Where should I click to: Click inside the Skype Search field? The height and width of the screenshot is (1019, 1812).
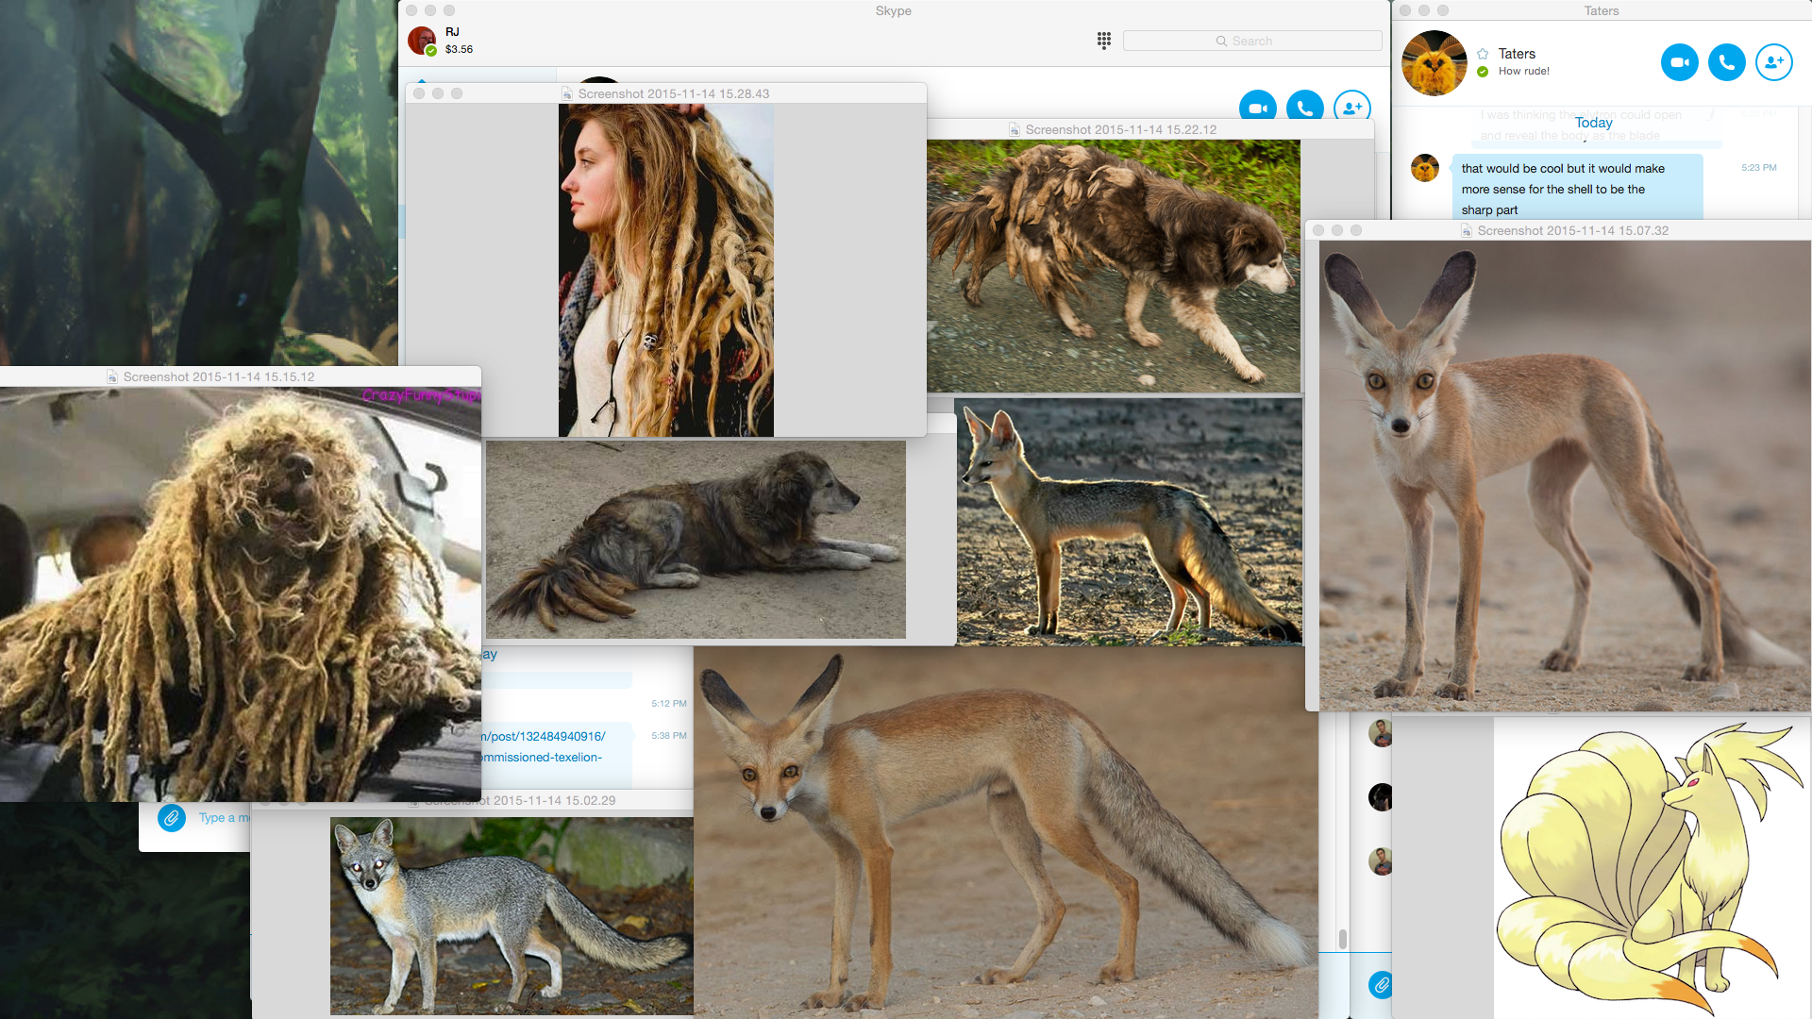tap(1252, 41)
